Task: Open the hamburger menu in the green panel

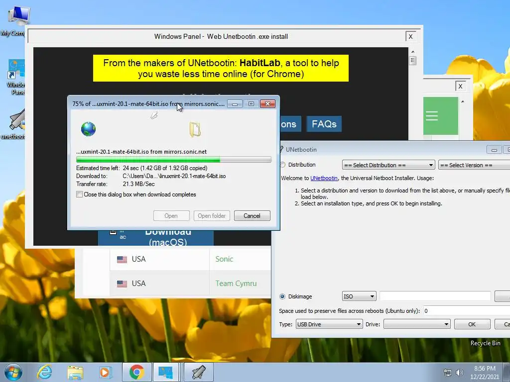Action: (x=432, y=116)
